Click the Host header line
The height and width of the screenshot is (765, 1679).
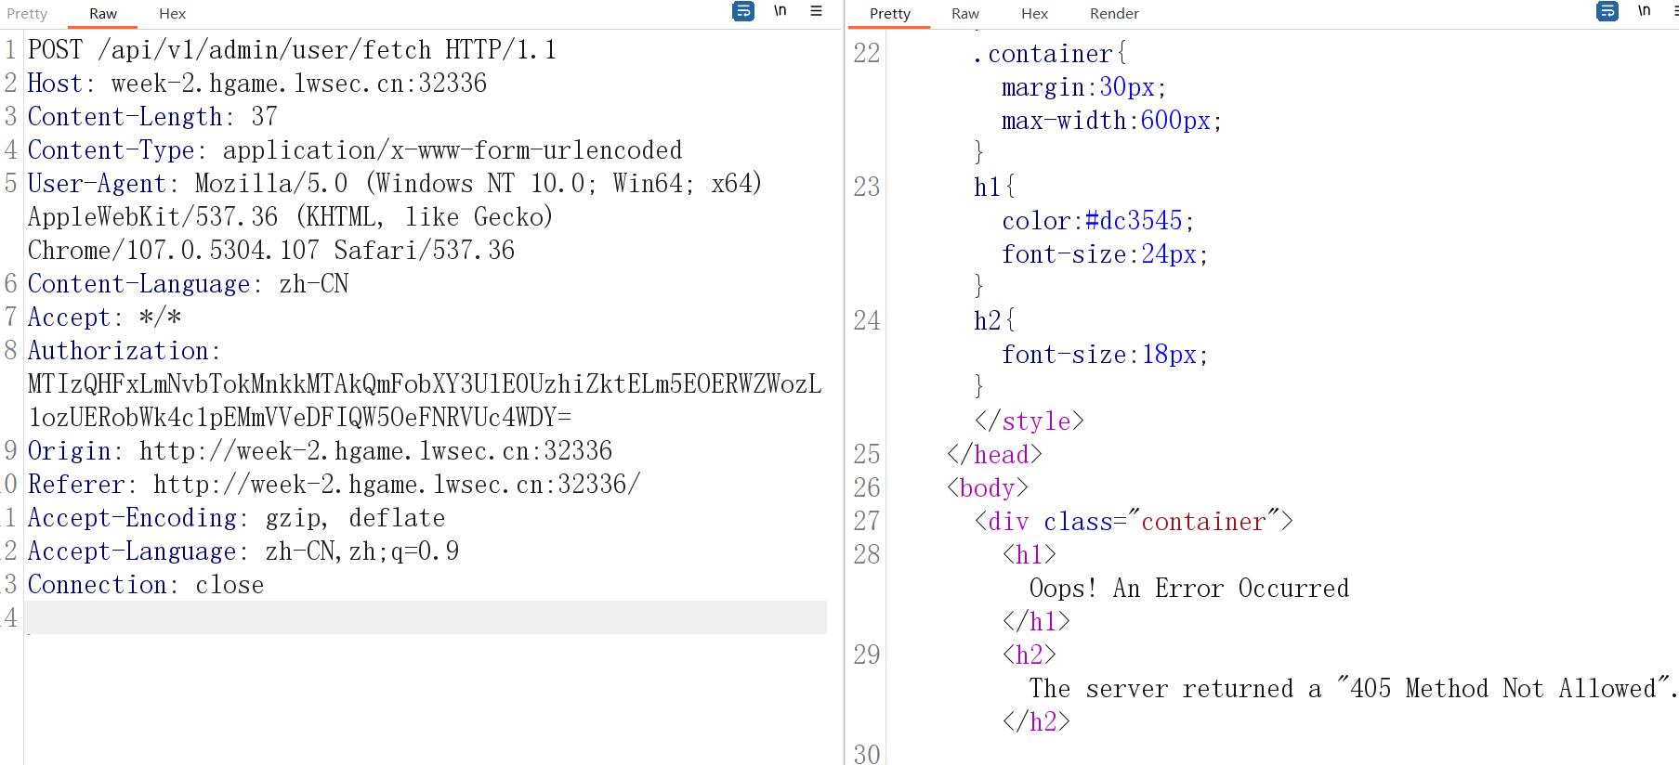pos(256,83)
